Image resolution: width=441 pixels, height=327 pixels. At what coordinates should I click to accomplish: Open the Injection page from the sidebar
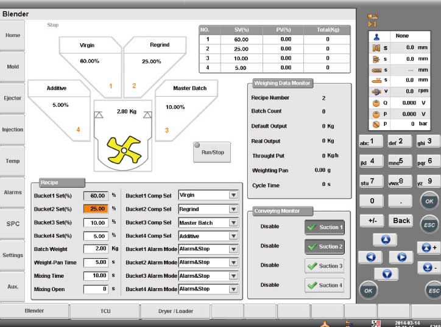point(13,129)
